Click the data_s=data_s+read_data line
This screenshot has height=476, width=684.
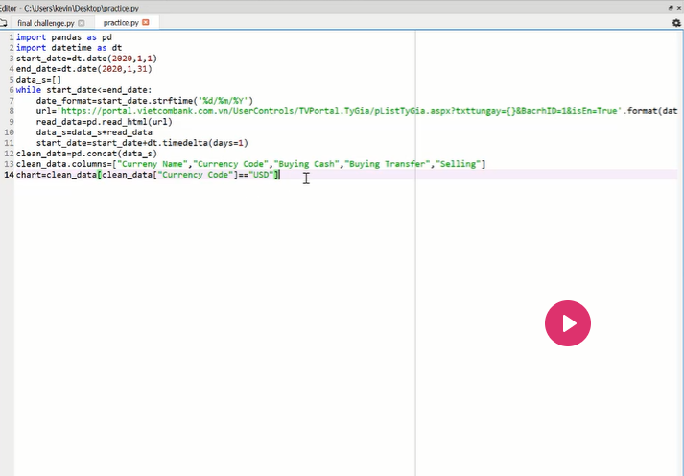click(94, 132)
